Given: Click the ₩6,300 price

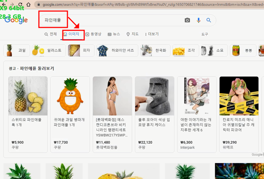Looking at the screenshot, I should click(186, 142).
